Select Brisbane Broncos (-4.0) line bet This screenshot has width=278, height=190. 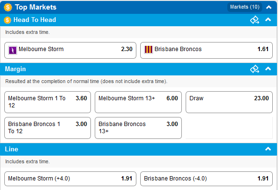point(206,179)
